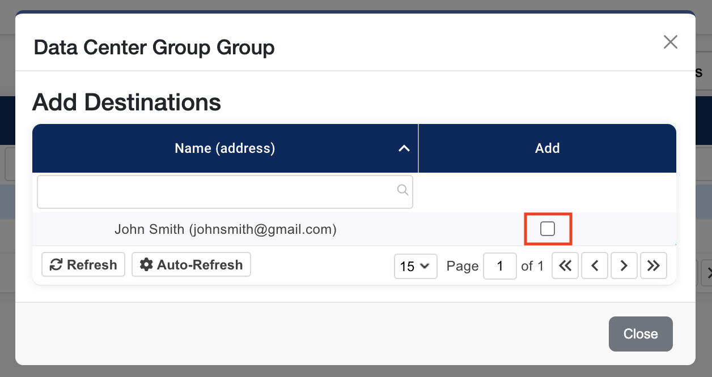The height and width of the screenshot is (377, 712).
Task: Click the Add Destinations heading
Action: (126, 102)
